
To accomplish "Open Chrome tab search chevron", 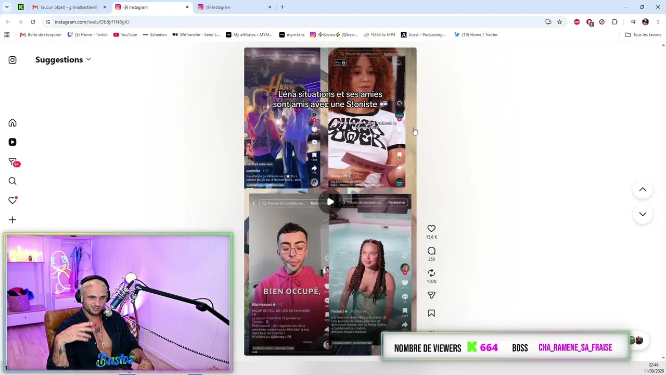I will click(7, 7).
